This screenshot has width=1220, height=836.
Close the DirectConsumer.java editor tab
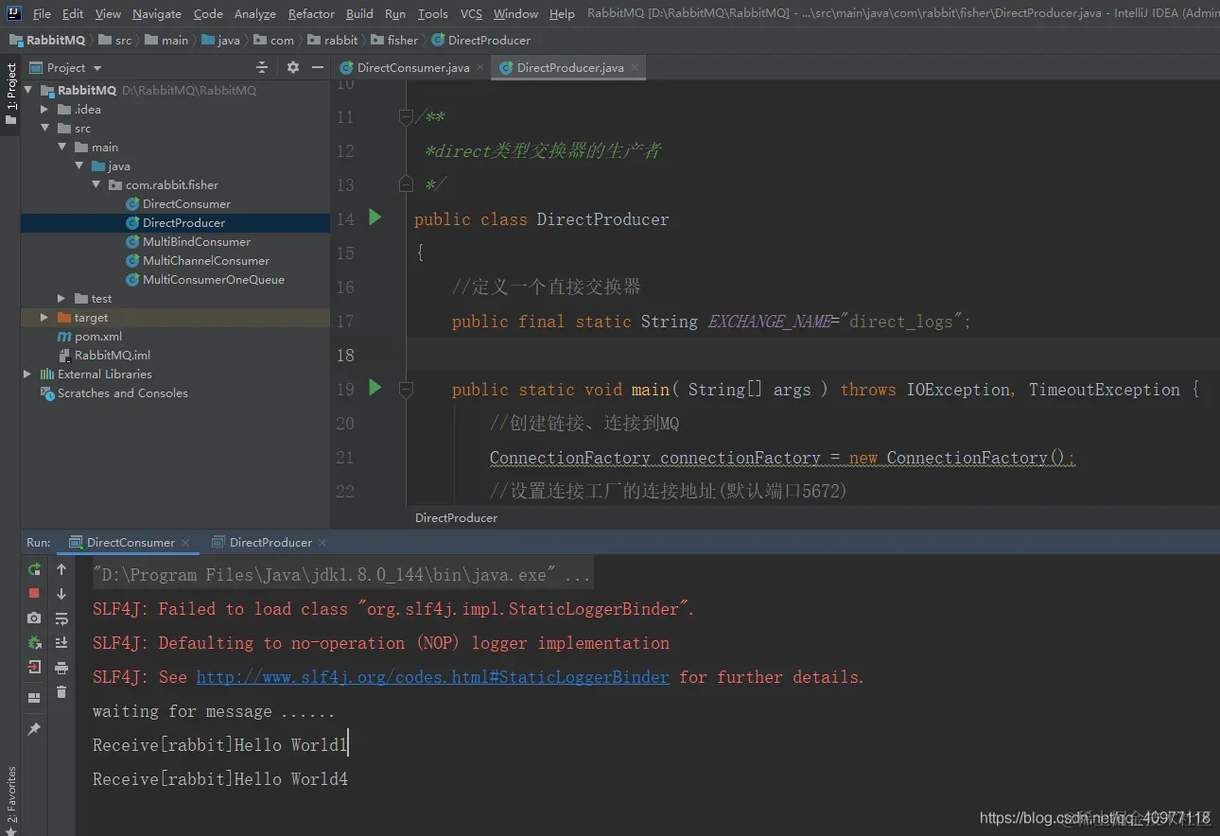pyautogui.click(x=480, y=67)
